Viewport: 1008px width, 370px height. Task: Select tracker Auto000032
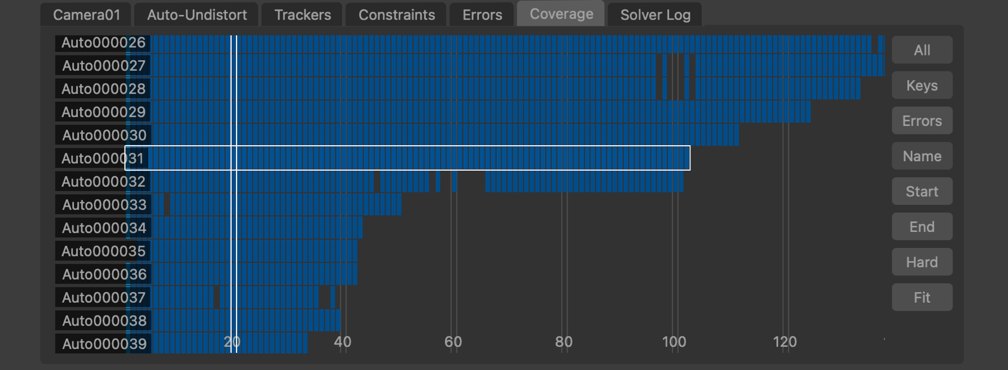point(103,182)
